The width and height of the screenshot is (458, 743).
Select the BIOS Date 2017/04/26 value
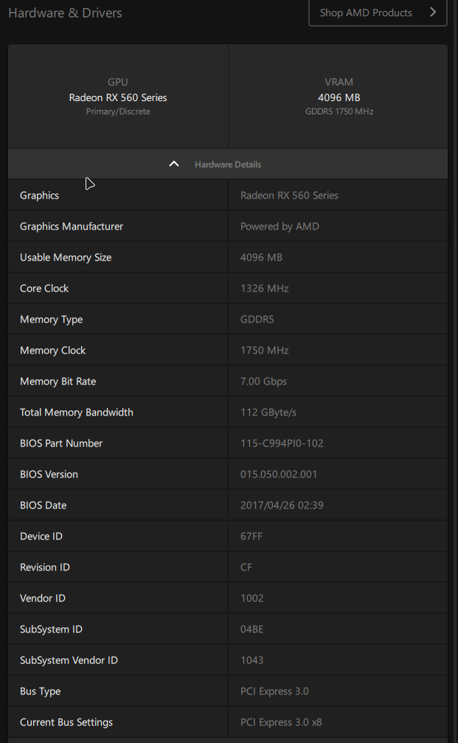pos(282,505)
